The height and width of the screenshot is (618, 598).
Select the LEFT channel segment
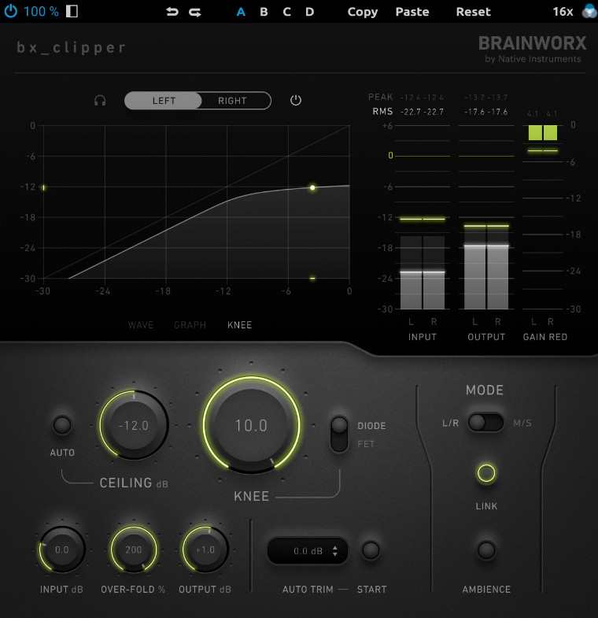[x=163, y=101]
